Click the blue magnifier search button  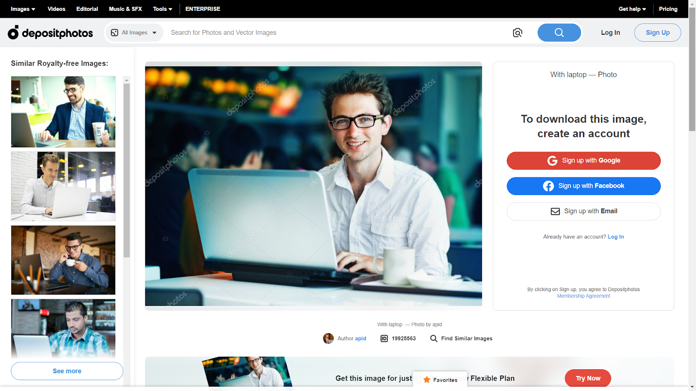(x=559, y=33)
